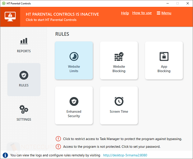Screen dimensions: 193x159
Task: Open the Help link
Action: tap(125, 13)
